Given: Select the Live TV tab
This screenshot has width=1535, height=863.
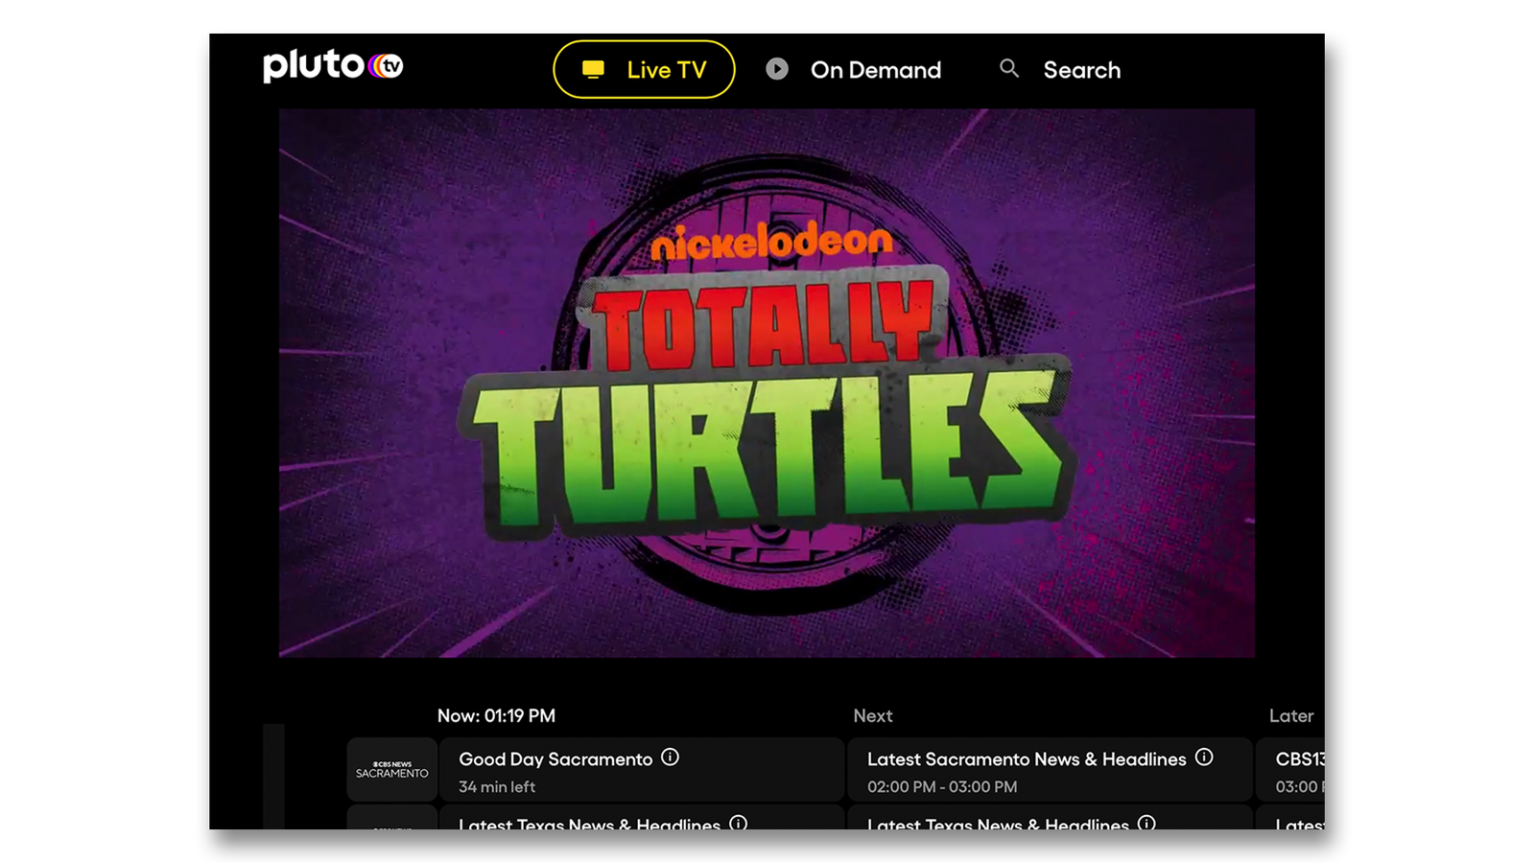Looking at the screenshot, I should [645, 68].
